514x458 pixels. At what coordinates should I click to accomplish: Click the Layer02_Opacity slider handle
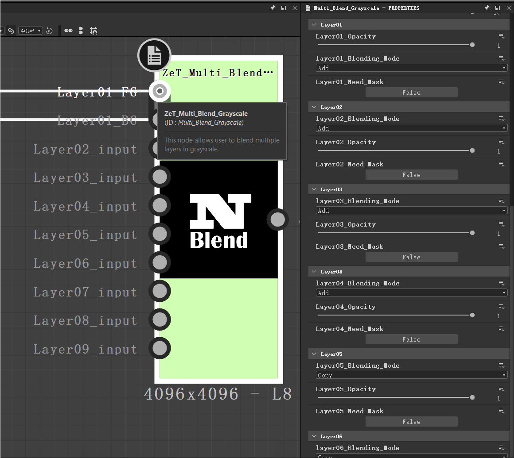pos(472,150)
